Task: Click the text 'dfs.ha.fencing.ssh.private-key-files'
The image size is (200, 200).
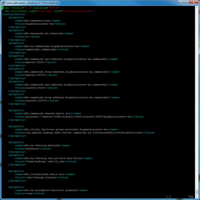Action: click(53, 158)
